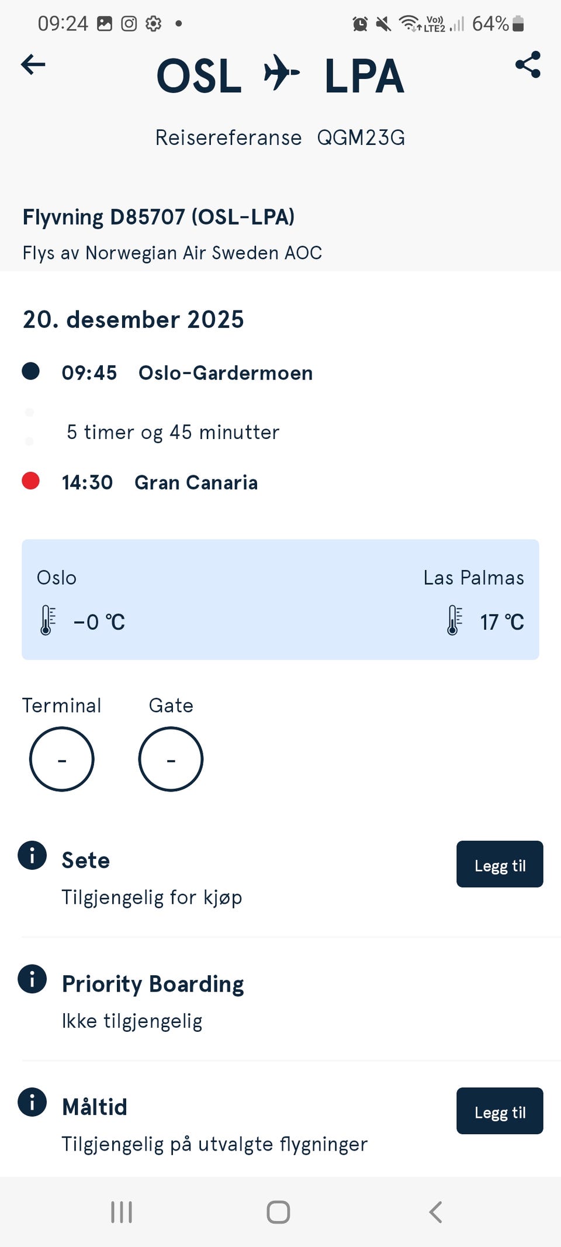This screenshot has width=561, height=1247.
Task: Tap the info icon beside Måltid
Action: pyautogui.click(x=32, y=1102)
